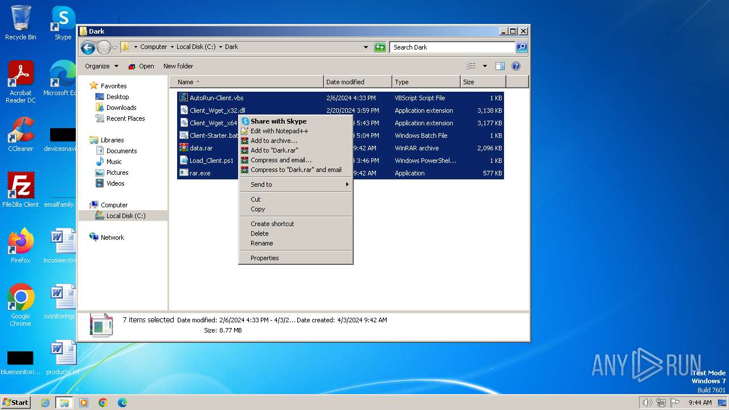Select the Load_Client.ps1 file icon

tap(184, 161)
